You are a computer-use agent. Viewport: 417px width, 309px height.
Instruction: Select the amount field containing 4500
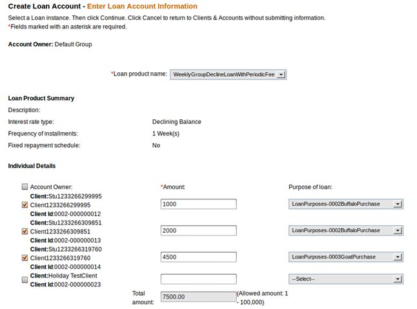click(x=198, y=257)
